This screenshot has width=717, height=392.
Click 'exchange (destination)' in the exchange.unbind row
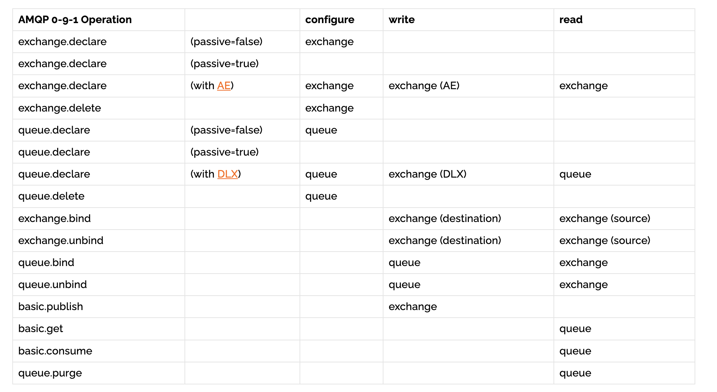[x=445, y=241]
